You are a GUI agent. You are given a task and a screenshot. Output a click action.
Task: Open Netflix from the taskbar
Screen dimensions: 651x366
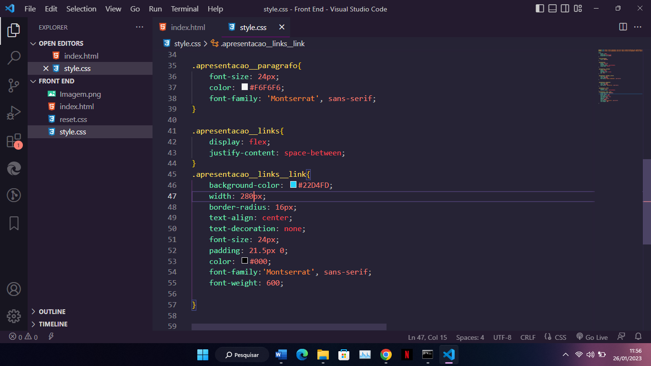pos(407,355)
